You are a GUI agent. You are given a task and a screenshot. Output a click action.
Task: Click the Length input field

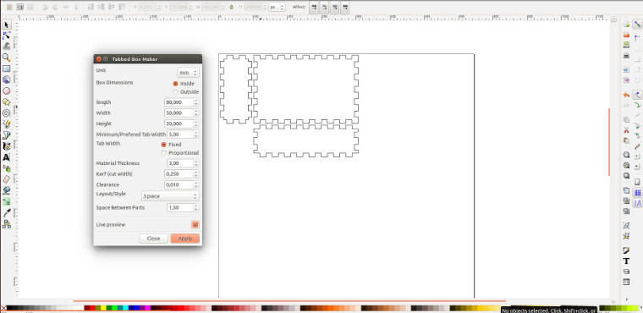point(179,102)
